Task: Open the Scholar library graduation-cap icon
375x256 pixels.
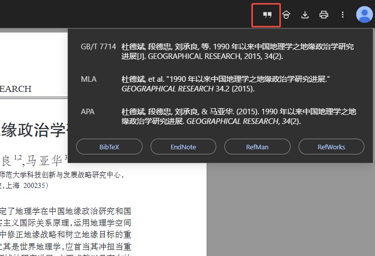Action: tap(286, 15)
